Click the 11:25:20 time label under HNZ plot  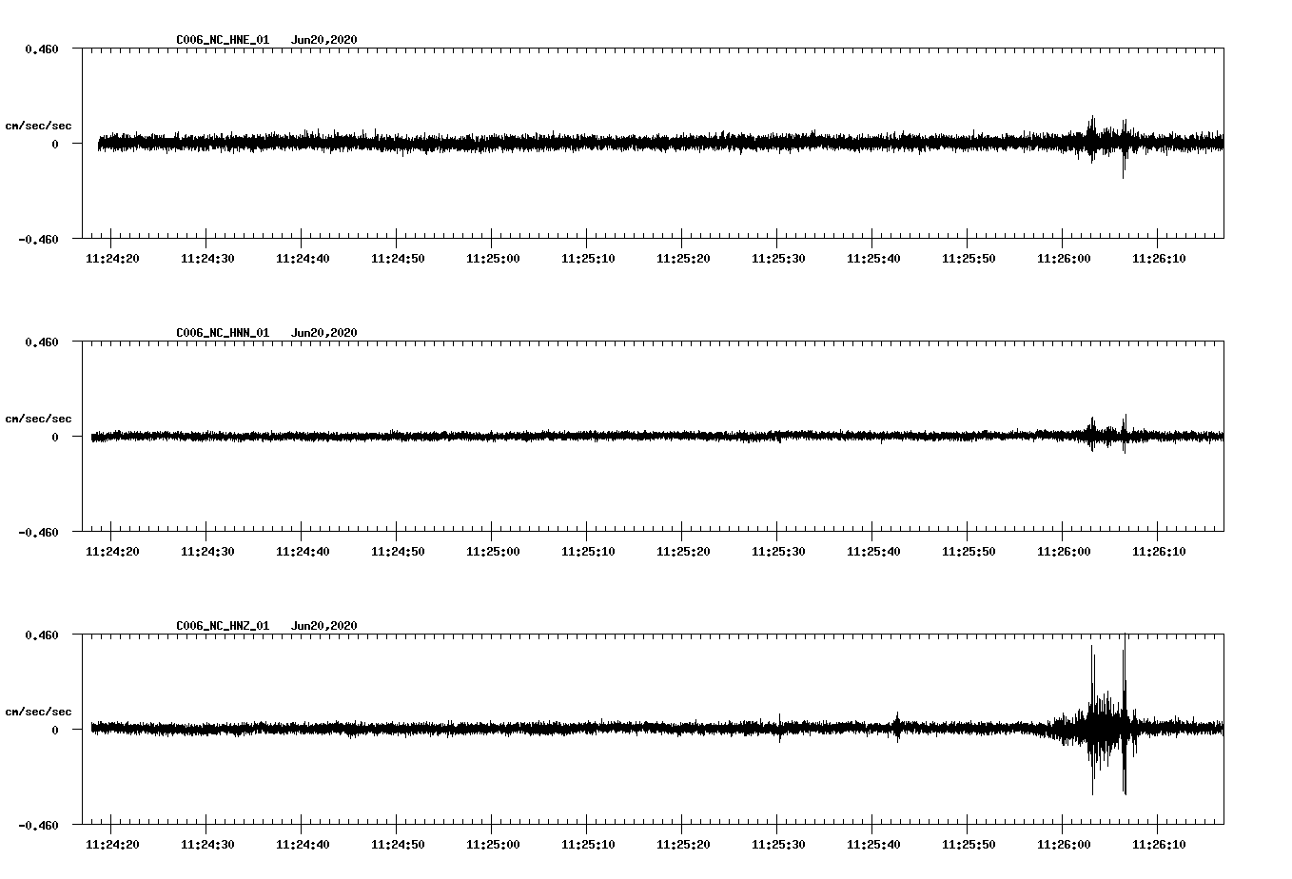pos(683,845)
